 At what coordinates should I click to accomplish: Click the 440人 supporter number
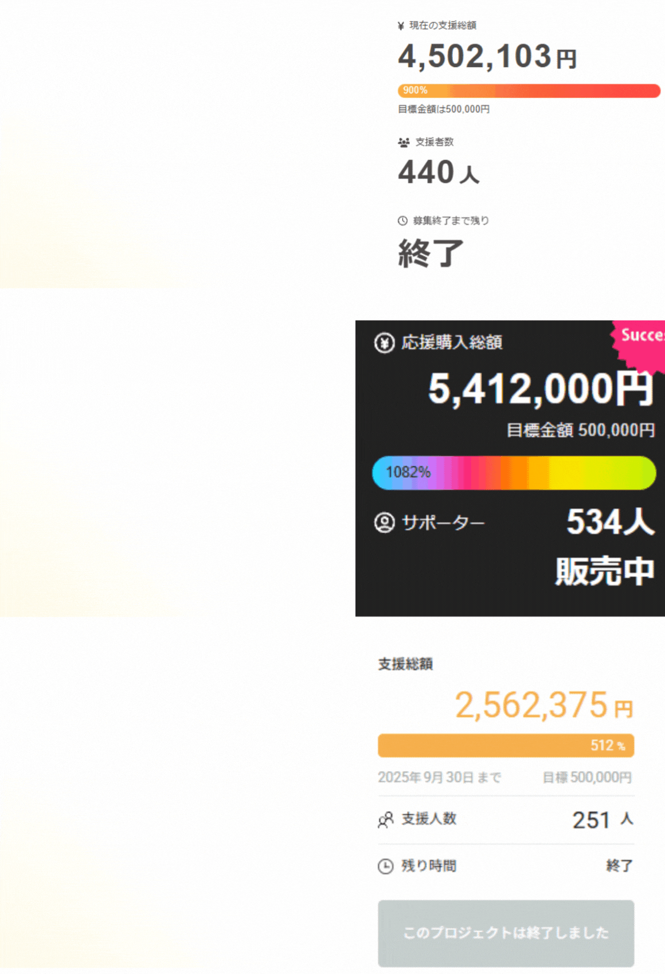pos(439,172)
